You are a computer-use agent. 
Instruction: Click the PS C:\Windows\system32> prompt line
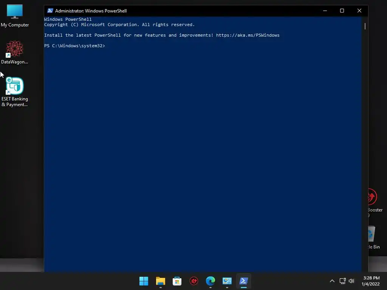click(74, 46)
